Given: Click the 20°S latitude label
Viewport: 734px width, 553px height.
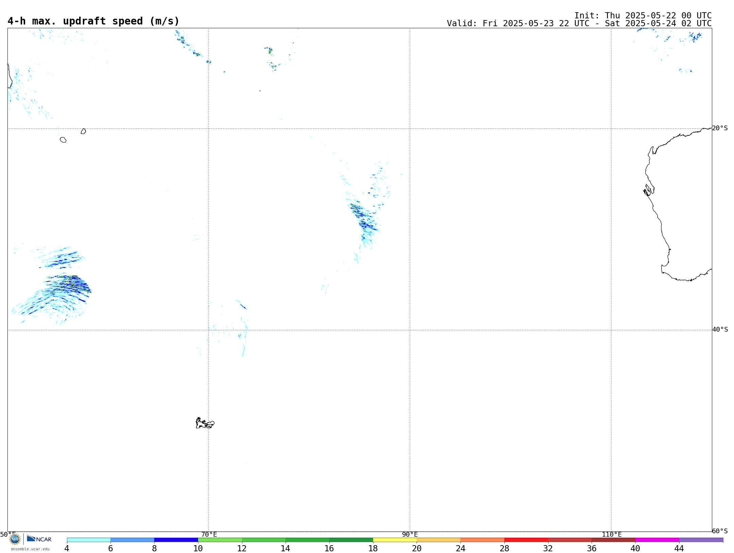Looking at the screenshot, I should 720,128.
